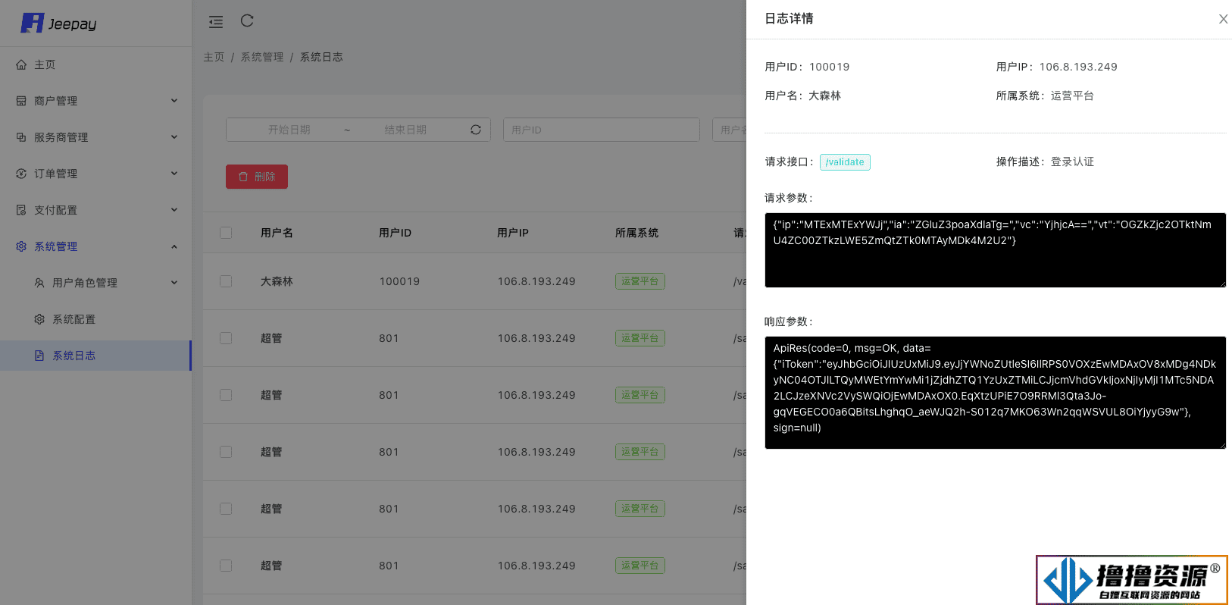Open the 主页 menu item
Screen dimensions: 1232x605
(x=95, y=64)
